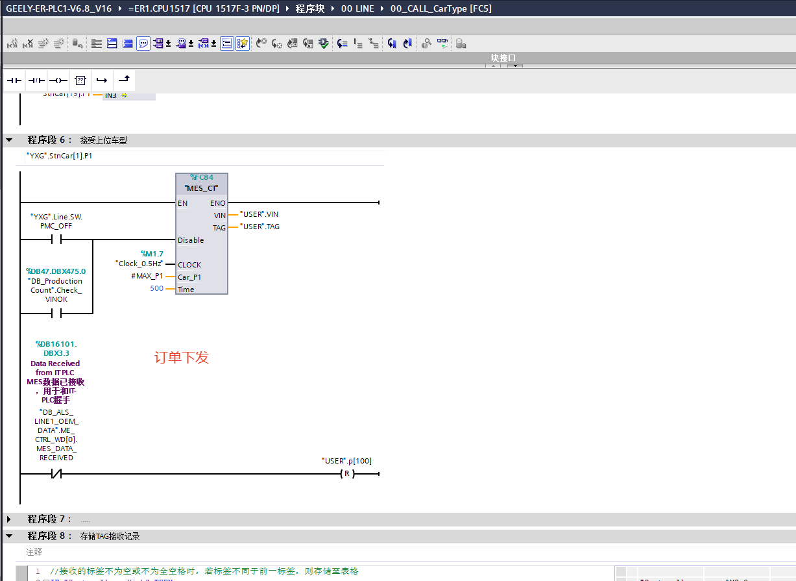
Task: Expand collapsed network 程序段 7
Action: [x=10, y=519]
